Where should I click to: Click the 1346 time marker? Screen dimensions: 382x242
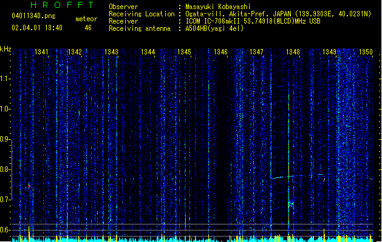coord(220,51)
